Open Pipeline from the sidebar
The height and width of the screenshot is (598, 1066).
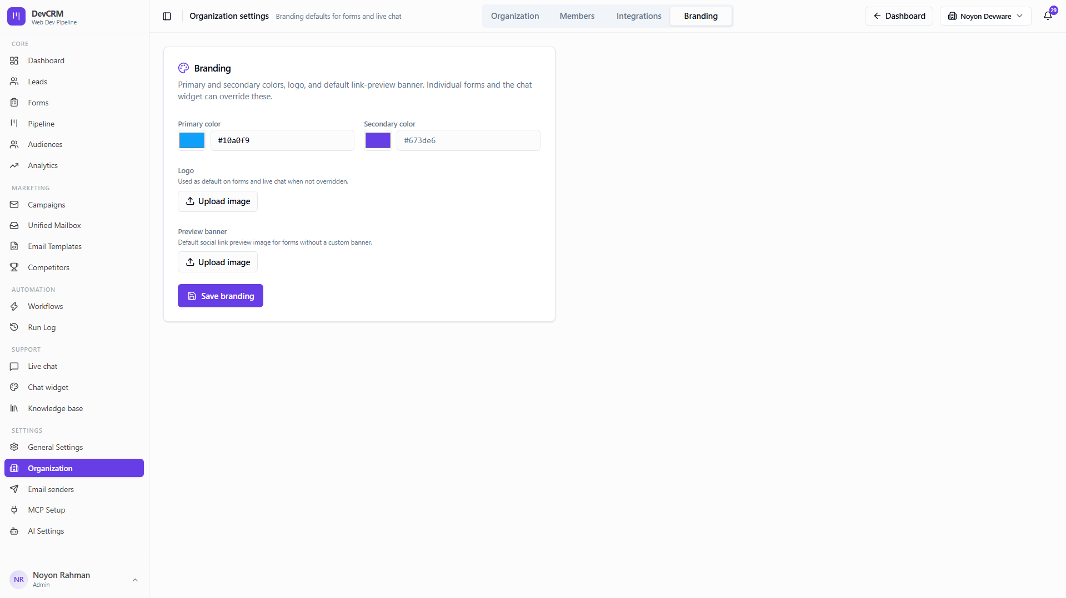(74, 124)
